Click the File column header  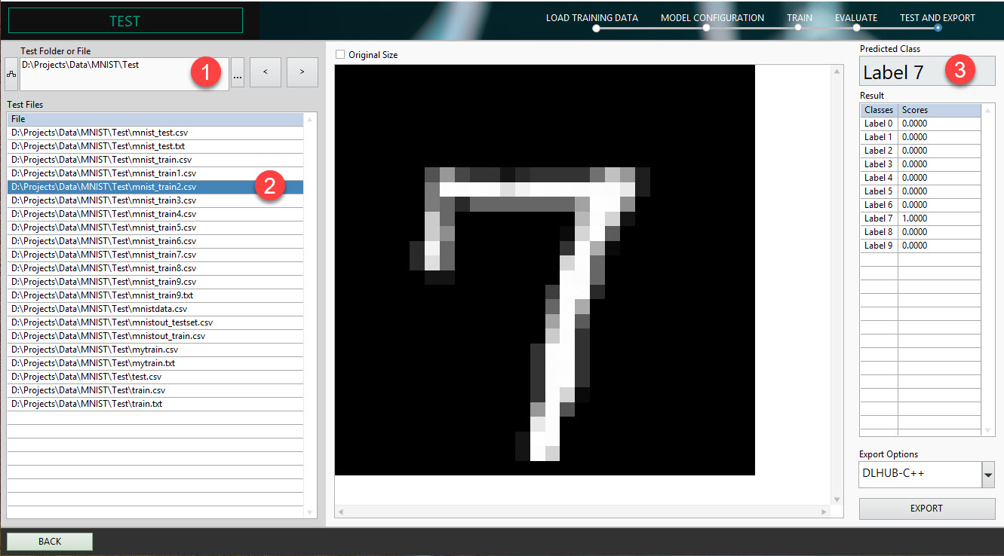tap(155, 119)
